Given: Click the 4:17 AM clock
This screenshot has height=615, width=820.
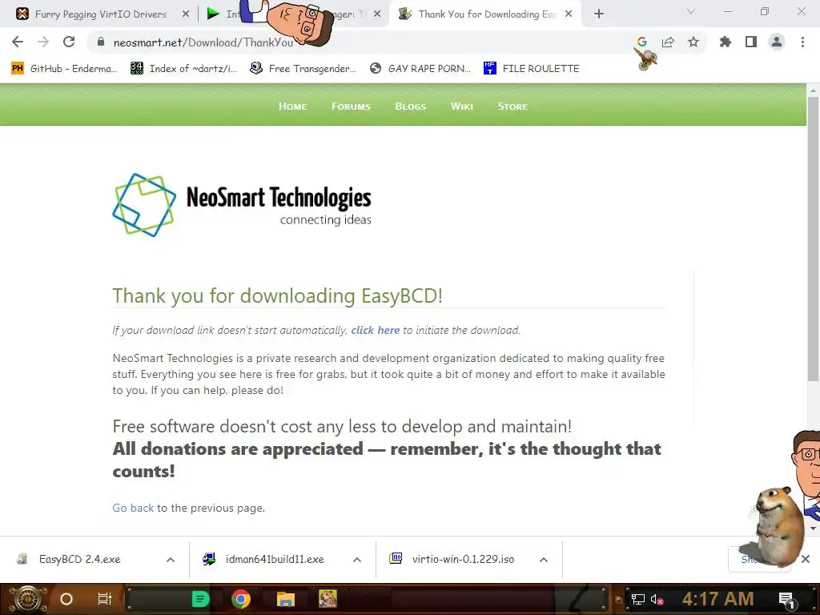Looking at the screenshot, I should tap(717, 599).
